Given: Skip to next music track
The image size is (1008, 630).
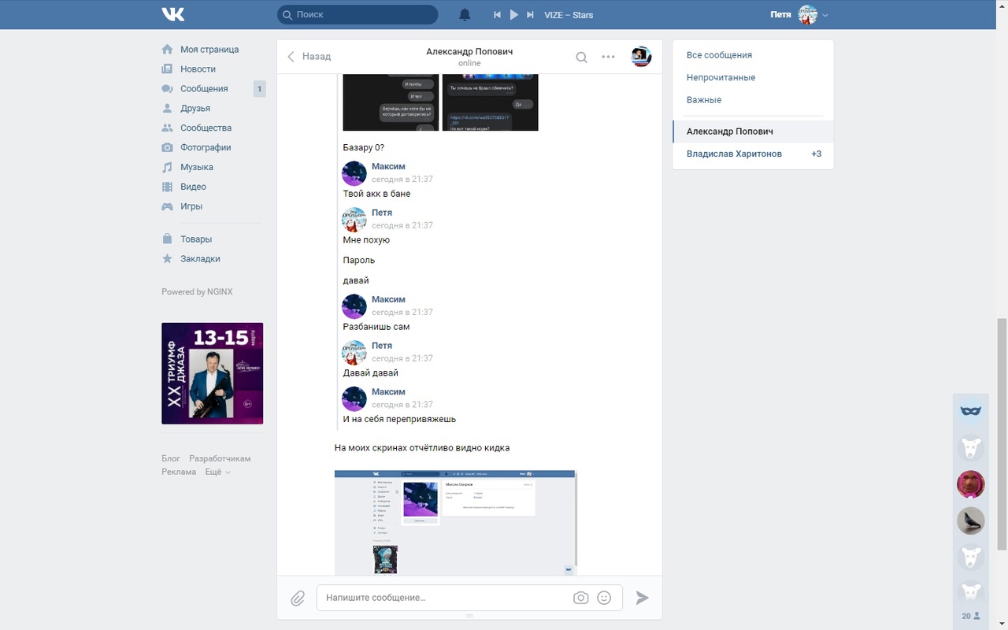Looking at the screenshot, I should 530,15.
